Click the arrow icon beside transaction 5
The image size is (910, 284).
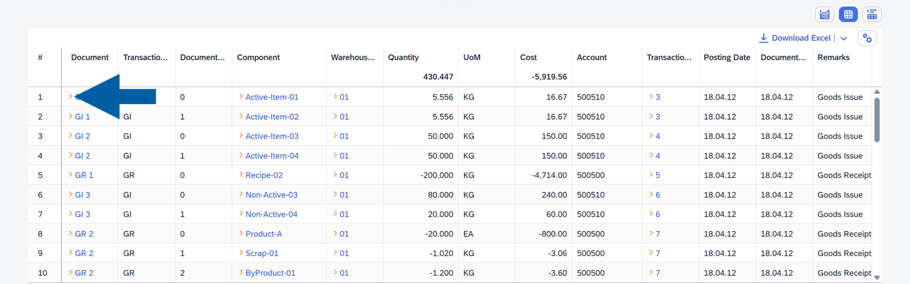coord(651,175)
